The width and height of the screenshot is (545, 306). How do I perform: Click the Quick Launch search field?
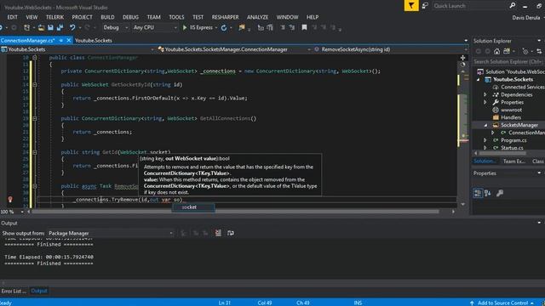(x=469, y=6)
